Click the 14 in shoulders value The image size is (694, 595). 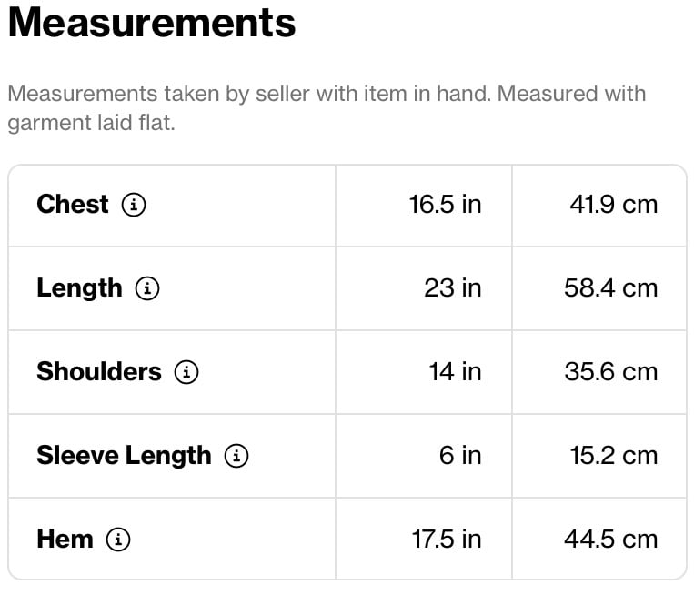click(x=455, y=372)
